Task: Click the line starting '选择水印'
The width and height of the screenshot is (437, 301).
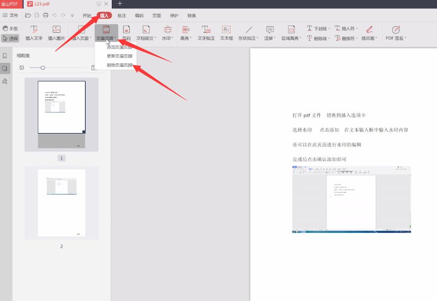Action: point(350,130)
